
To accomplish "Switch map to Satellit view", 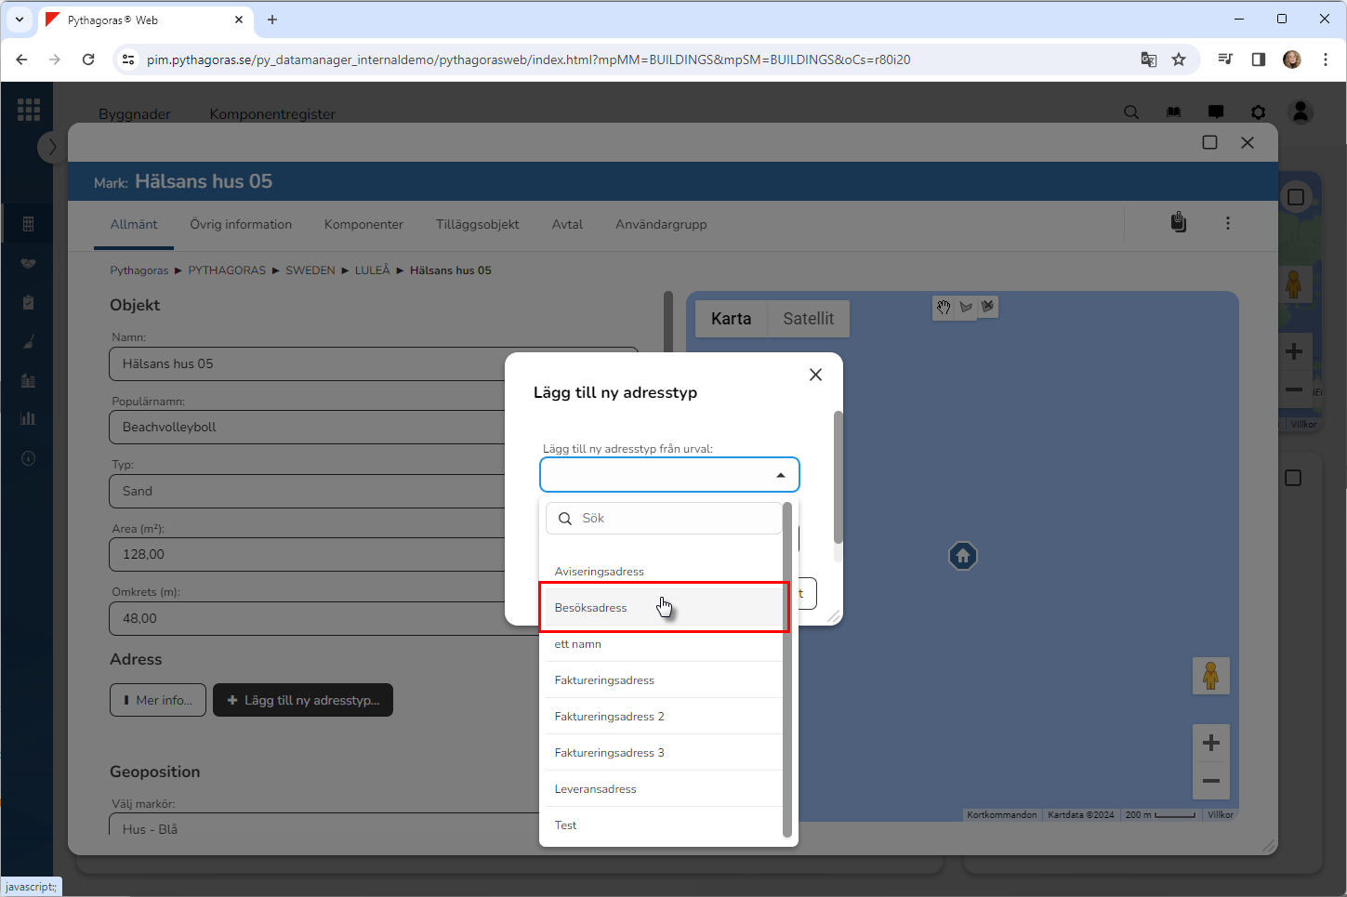I will point(808,319).
